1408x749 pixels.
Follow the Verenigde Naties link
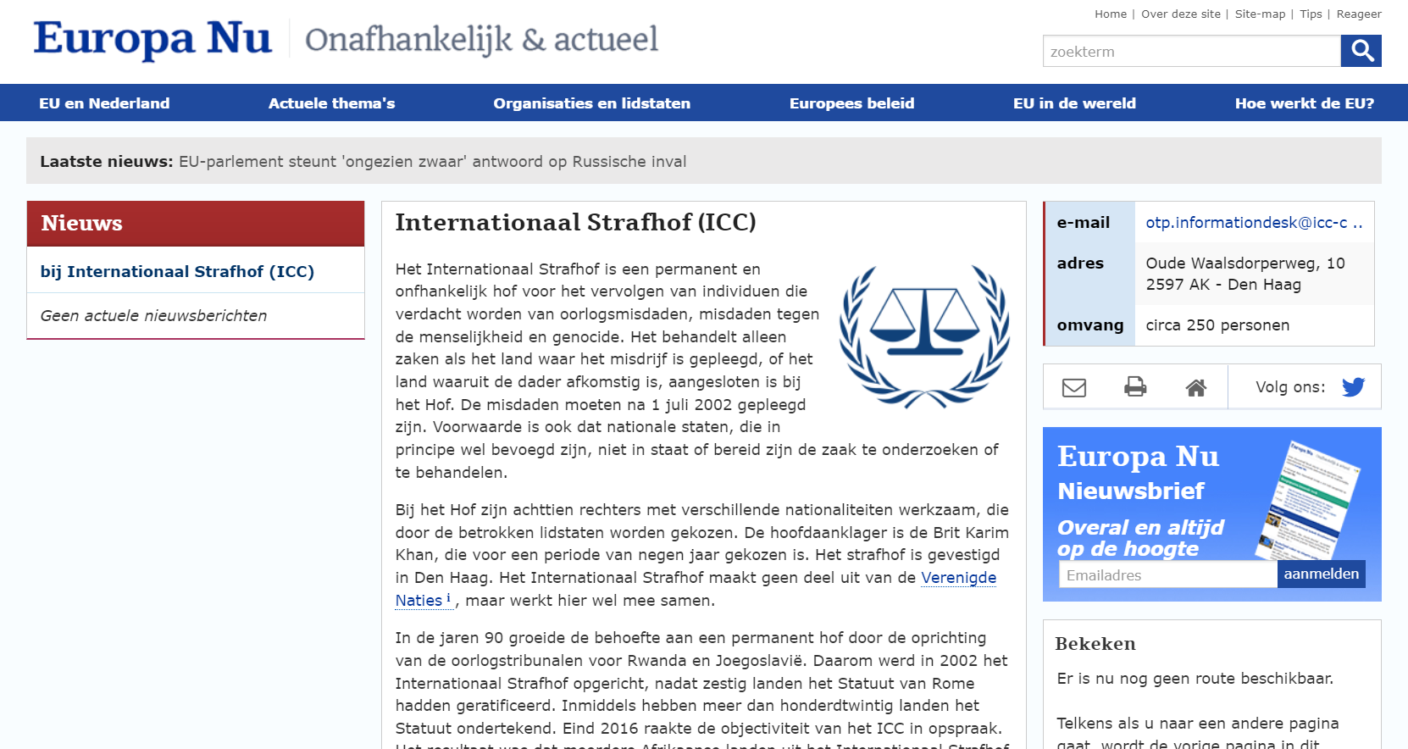tap(958, 577)
